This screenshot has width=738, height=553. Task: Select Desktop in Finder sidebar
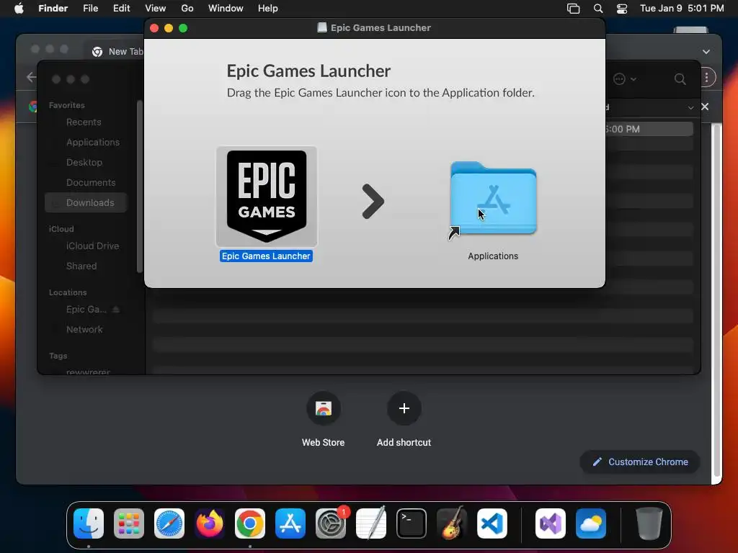[x=84, y=163]
